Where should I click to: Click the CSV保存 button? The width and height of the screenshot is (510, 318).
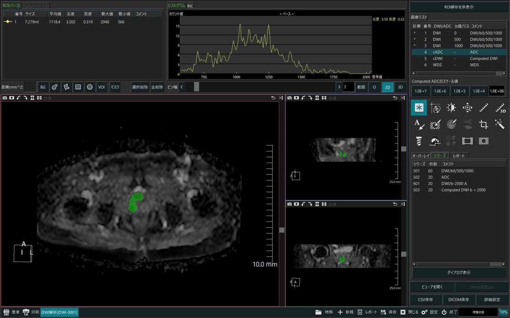coord(426,299)
